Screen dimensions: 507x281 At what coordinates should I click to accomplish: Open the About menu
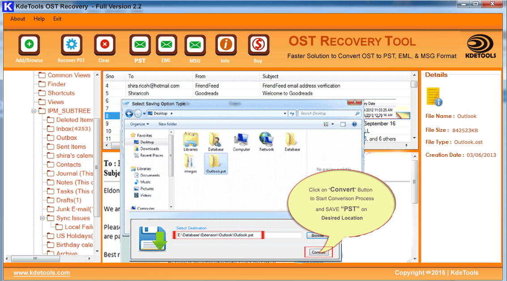click(x=18, y=19)
